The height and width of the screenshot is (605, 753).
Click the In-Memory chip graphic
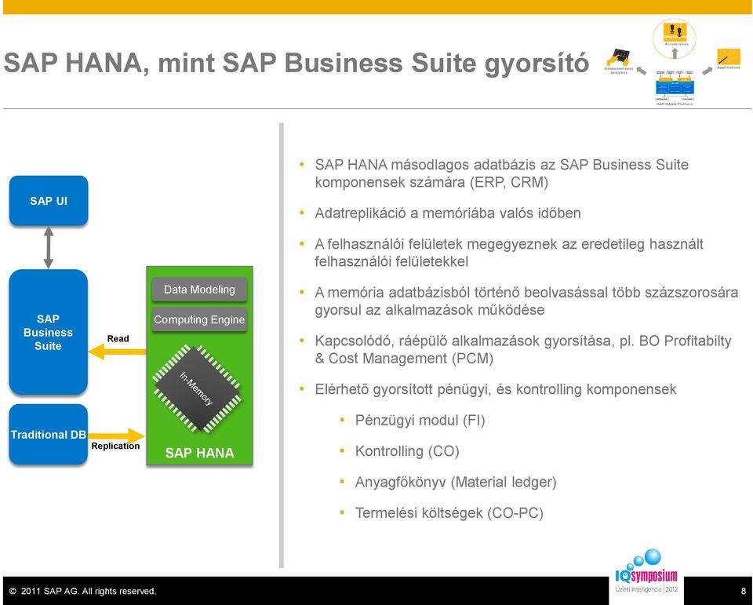tap(197, 388)
